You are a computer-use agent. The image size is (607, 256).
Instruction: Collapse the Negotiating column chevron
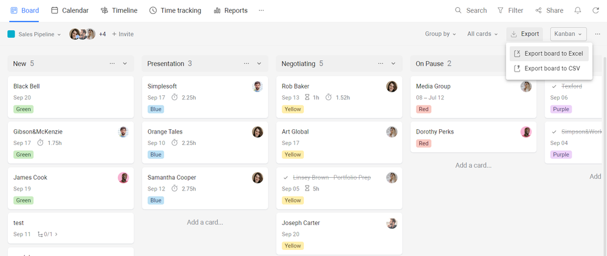[393, 64]
